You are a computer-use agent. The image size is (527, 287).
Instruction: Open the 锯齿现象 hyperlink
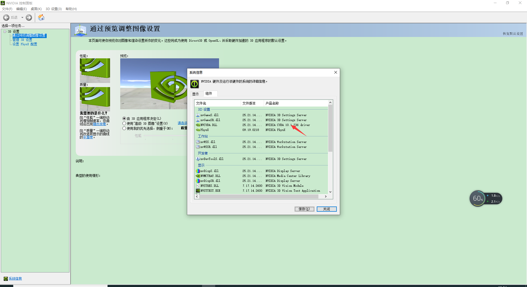pyautogui.click(x=99, y=124)
